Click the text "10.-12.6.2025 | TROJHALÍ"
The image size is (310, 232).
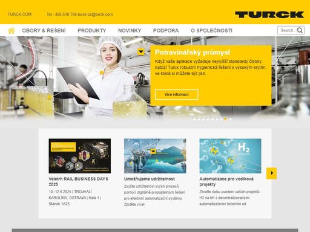coord(70,192)
